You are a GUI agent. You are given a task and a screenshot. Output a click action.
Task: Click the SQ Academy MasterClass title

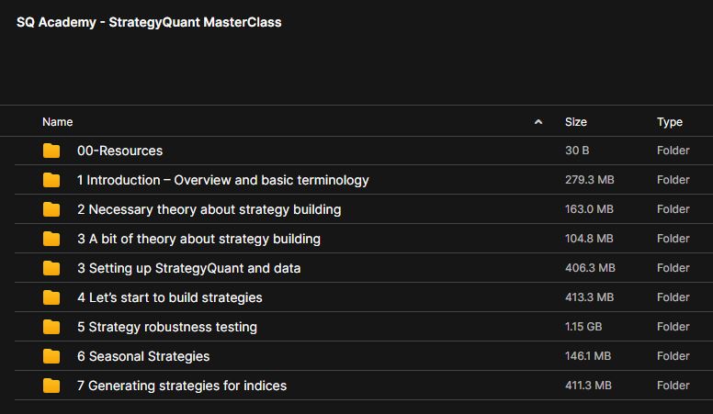tap(149, 23)
